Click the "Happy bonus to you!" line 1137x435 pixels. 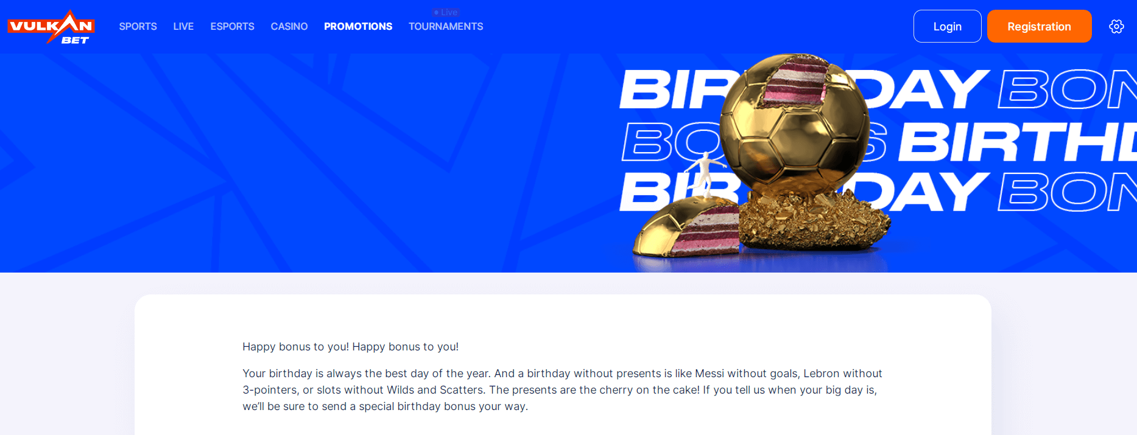(350, 347)
